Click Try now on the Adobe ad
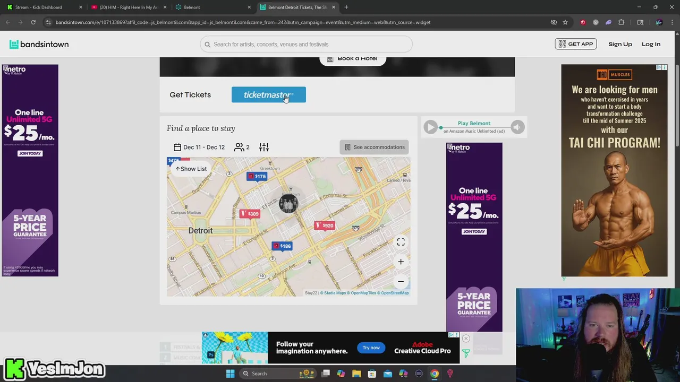Image resolution: width=680 pixels, height=382 pixels. 371,348
